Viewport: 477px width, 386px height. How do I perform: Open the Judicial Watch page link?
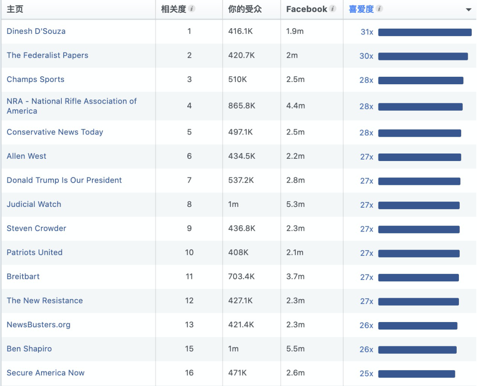34,204
